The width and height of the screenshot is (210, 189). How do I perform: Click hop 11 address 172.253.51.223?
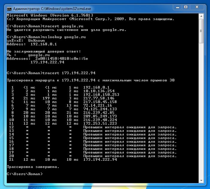point(100,123)
